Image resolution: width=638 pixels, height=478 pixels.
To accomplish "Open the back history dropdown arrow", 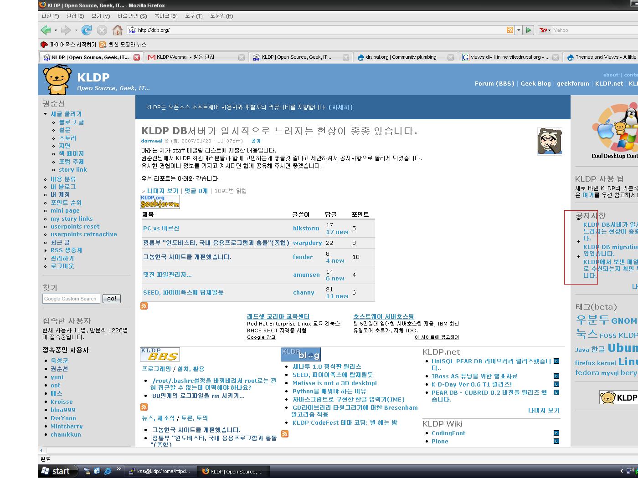I will click(56, 31).
